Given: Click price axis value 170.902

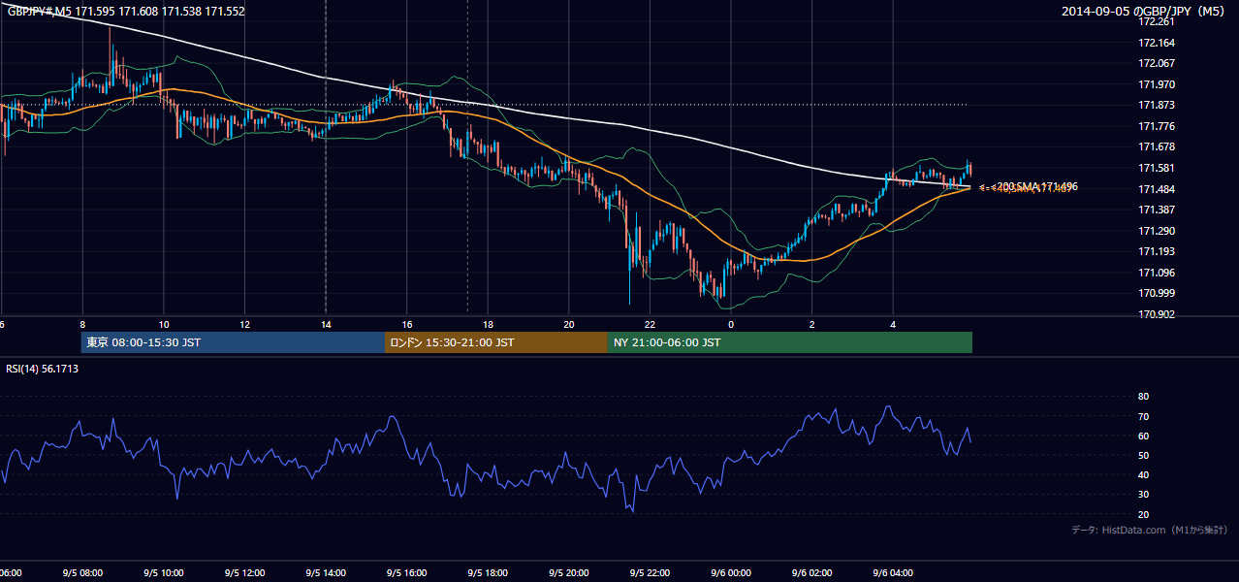Looking at the screenshot, I should [1157, 314].
